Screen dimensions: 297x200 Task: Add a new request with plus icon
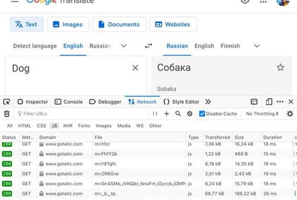click(166, 114)
